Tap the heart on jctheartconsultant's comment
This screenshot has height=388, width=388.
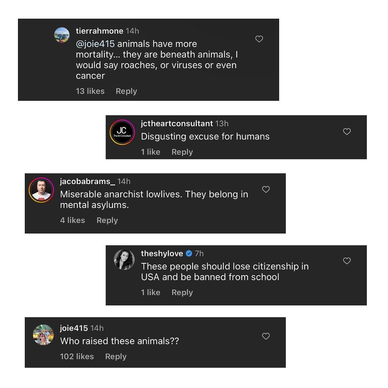click(x=347, y=132)
